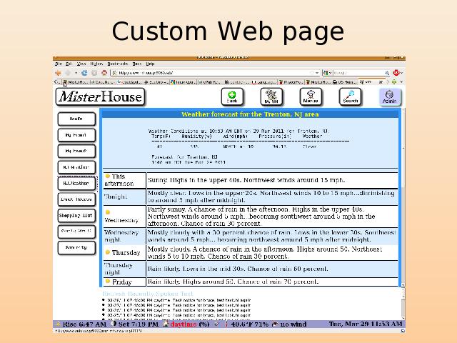Click the Security sidebar button
Screen dimensions: 457x343
(x=76, y=247)
